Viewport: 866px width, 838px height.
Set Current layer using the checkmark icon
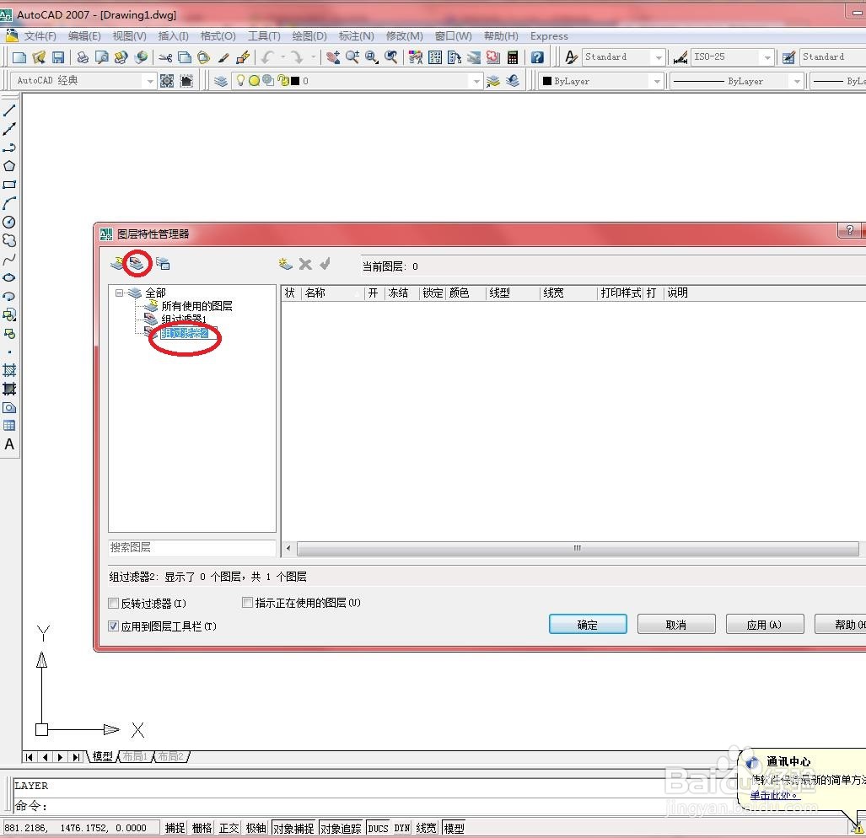325,265
